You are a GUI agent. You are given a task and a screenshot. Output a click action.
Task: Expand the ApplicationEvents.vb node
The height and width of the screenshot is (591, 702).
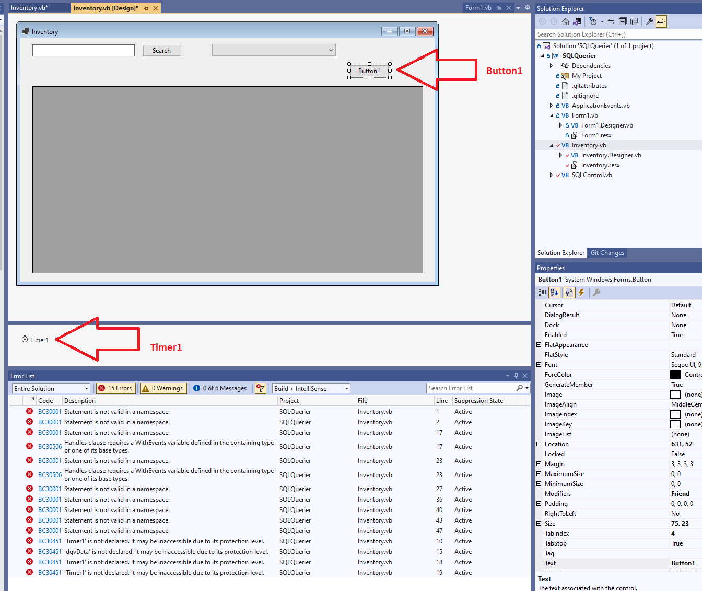551,106
